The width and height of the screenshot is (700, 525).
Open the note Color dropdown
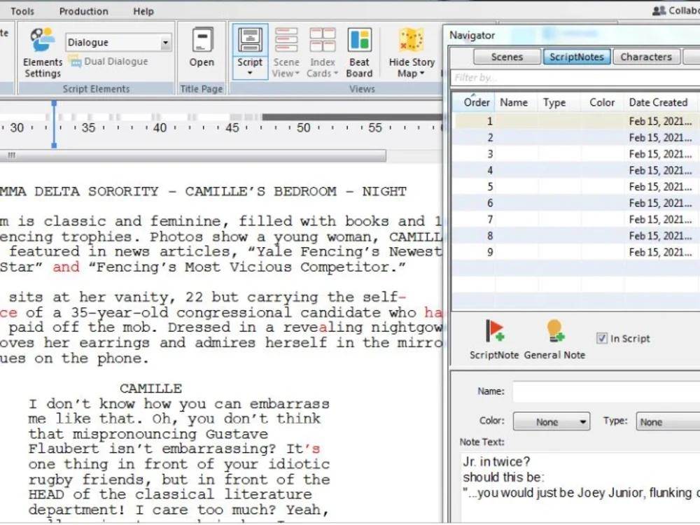click(x=552, y=422)
